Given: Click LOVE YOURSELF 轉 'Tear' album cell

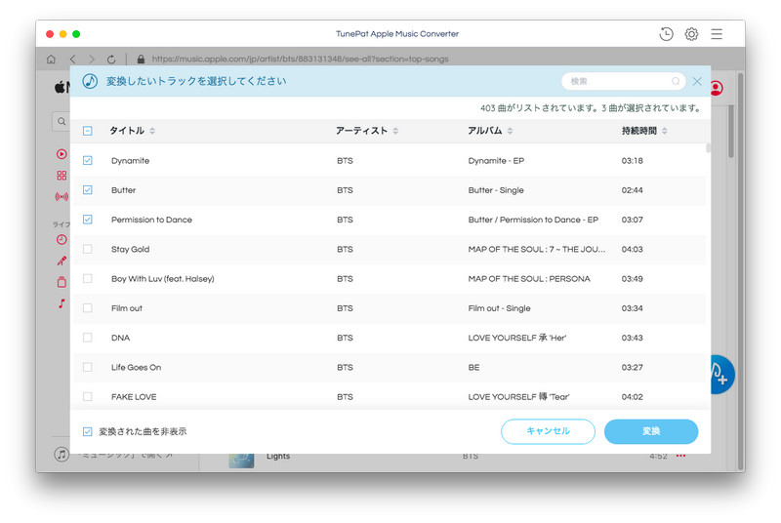Looking at the screenshot, I should point(518,397).
